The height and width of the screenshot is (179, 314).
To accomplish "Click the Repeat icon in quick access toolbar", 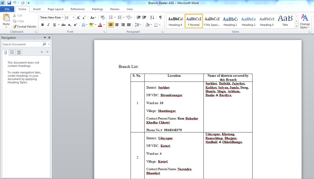I will coord(23,3).
